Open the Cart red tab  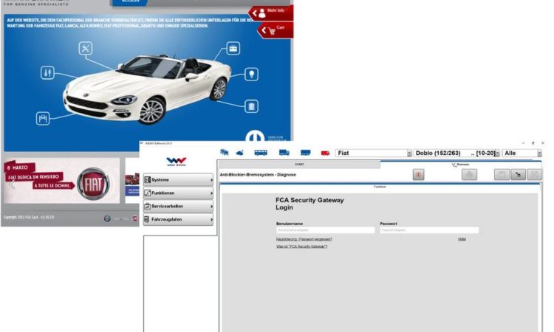(276, 30)
